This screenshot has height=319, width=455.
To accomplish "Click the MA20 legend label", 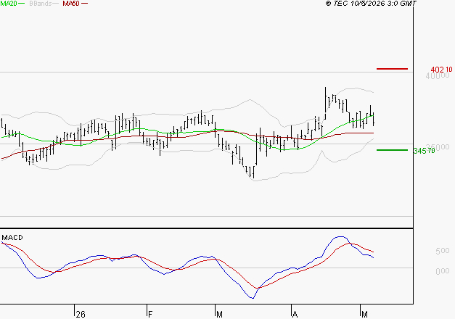I will [9, 4].
